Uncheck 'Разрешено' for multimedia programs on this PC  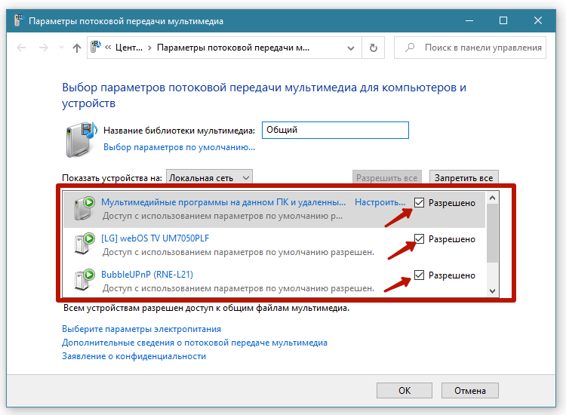pos(419,202)
